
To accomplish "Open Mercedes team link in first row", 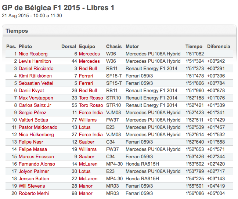I will click(89, 54).
